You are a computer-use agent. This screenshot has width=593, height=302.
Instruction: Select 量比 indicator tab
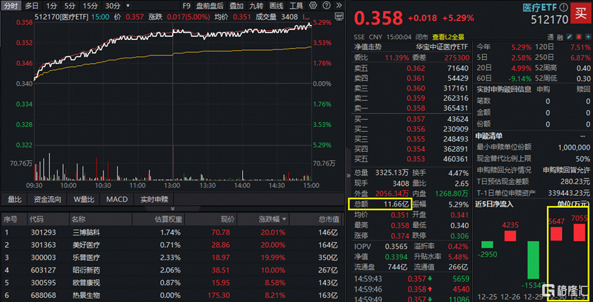[14, 200]
